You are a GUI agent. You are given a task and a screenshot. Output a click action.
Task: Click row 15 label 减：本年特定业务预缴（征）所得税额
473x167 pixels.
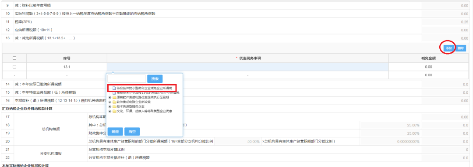(x=45, y=92)
